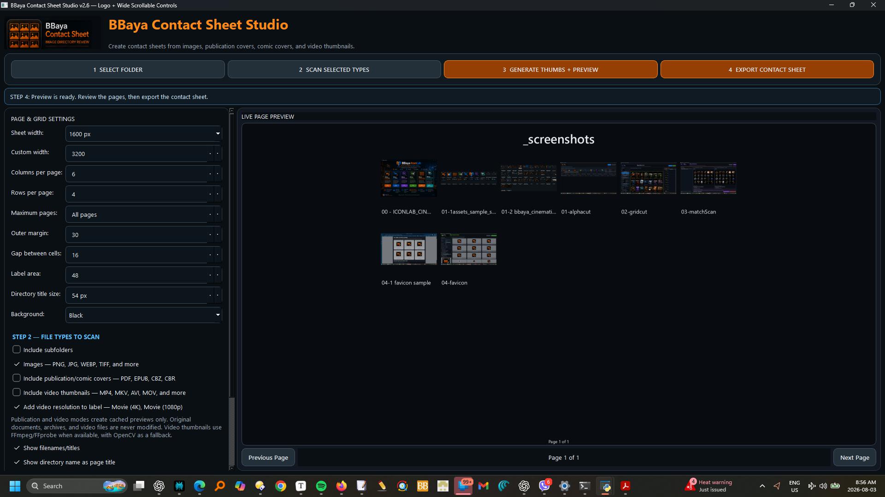This screenshot has height=497, width=885.
Task: Click step 2 SCAN SELECTED TYPES
Action: pyautogui.click(x=334, y=69)
